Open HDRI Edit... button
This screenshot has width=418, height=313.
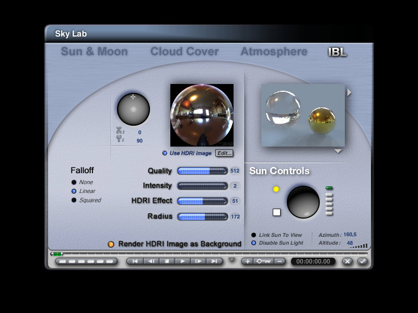tap(224, 153)
